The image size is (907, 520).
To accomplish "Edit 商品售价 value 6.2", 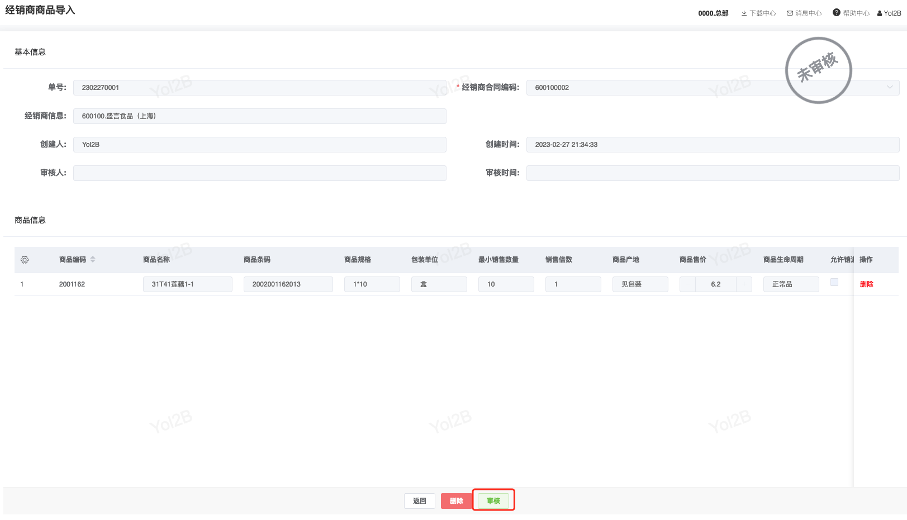I will coord(716,284).
